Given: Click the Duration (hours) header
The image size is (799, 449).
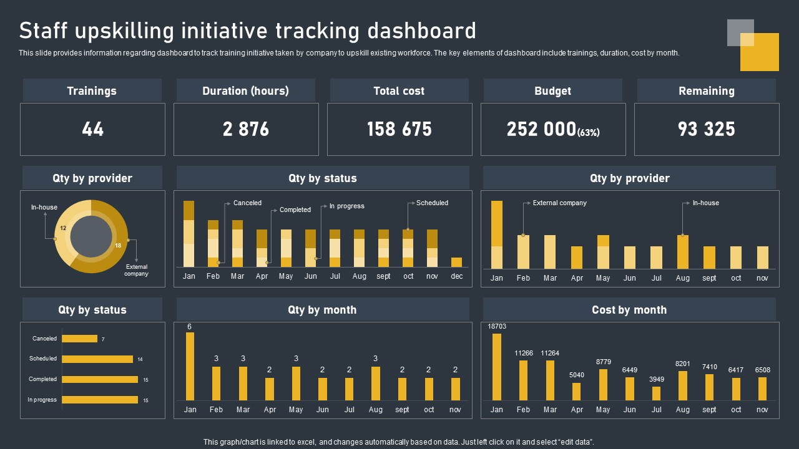Looking at the screenshot, I should click(x=246, y=90).
